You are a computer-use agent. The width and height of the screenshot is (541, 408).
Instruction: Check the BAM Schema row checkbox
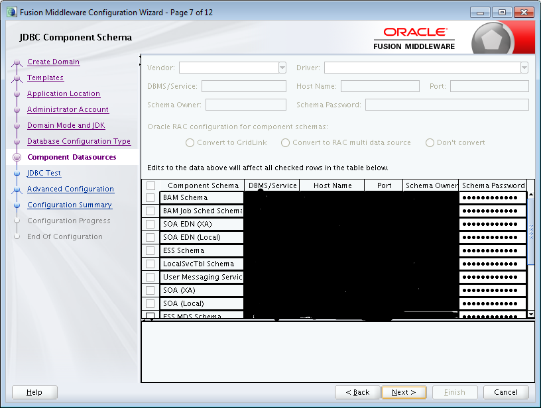click(149, 197)
